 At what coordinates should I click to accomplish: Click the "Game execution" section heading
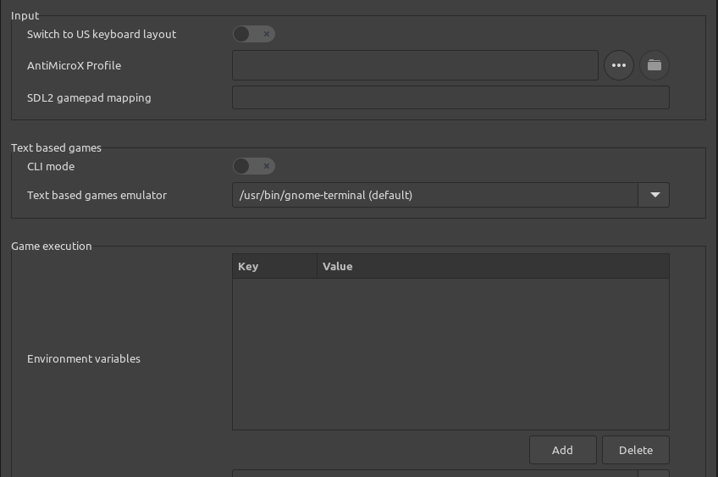(52, 246)
